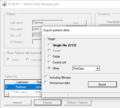Open the Twinfield function button
This screenshot has height=108, width=120.
[110, 22]
